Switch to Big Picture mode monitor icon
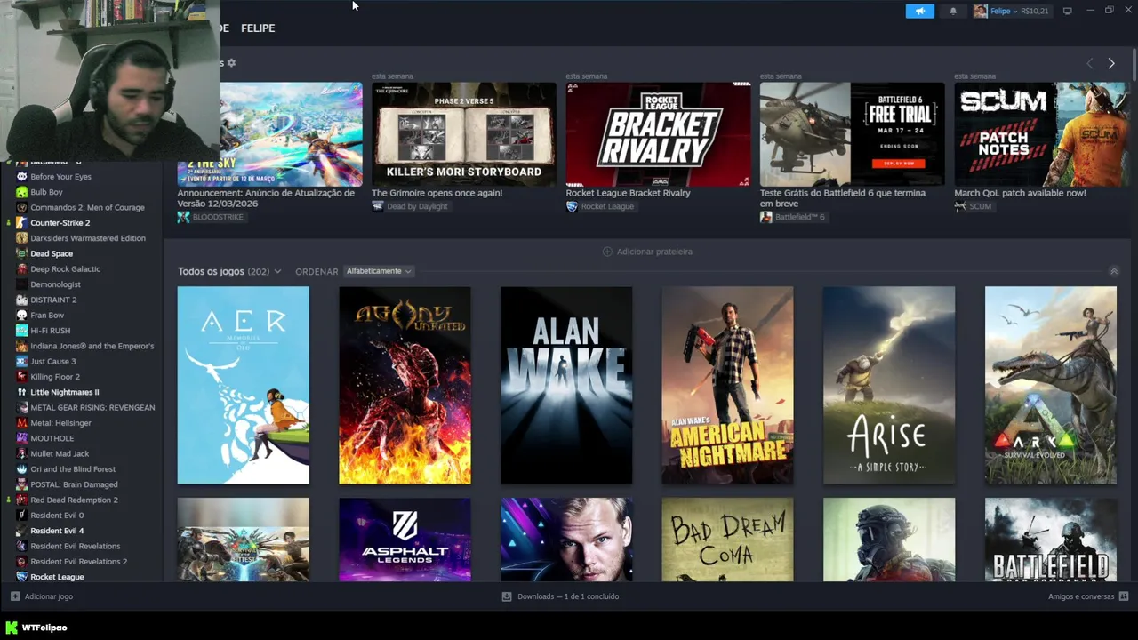 (x=1067, y=11)
